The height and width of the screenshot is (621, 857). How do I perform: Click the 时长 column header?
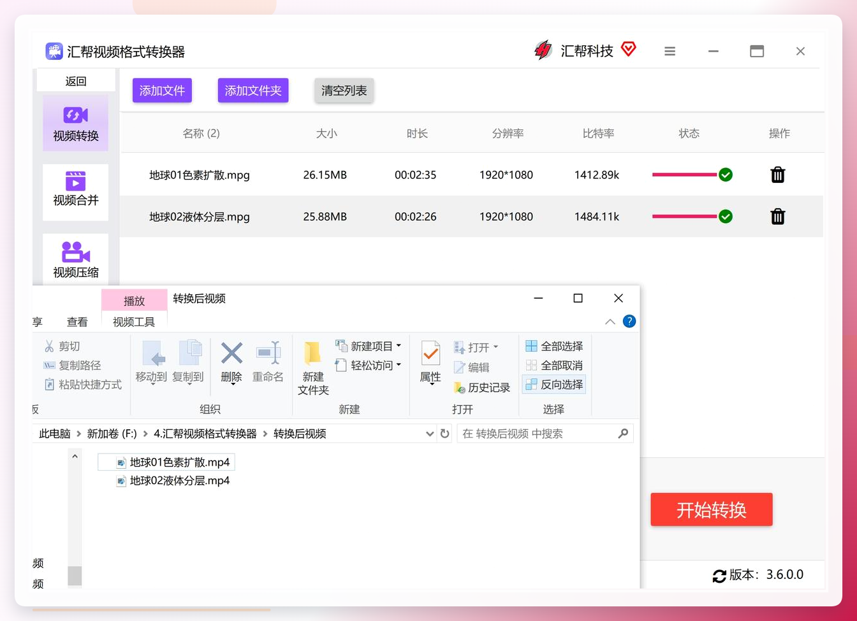[417, 133]
